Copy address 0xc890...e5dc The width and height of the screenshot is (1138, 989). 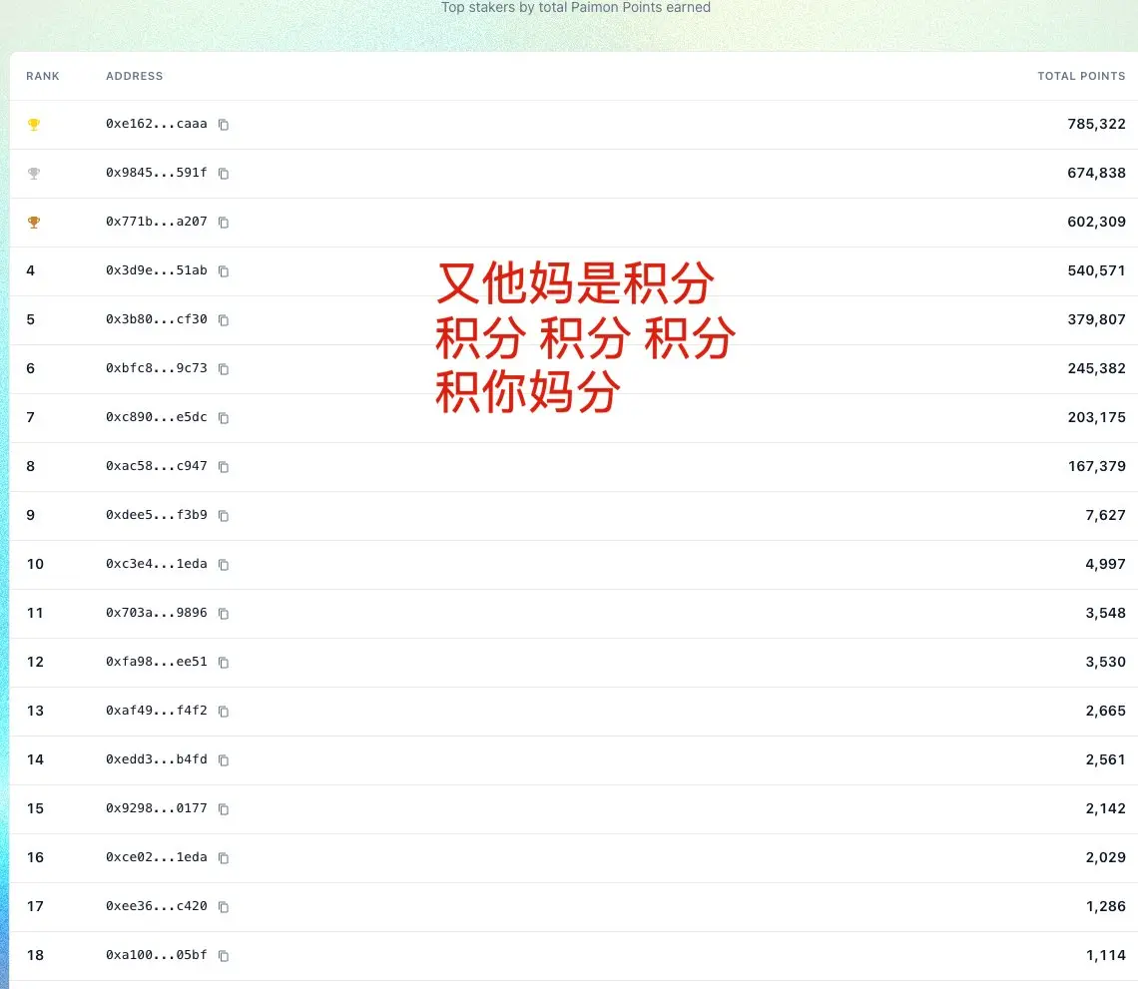point(224,418)
